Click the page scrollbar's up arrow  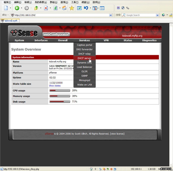(171, 25)
